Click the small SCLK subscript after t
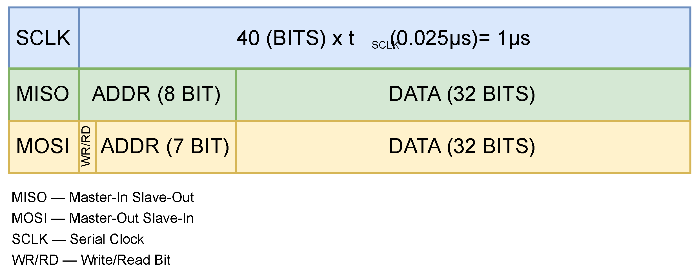 pos(385,45)
